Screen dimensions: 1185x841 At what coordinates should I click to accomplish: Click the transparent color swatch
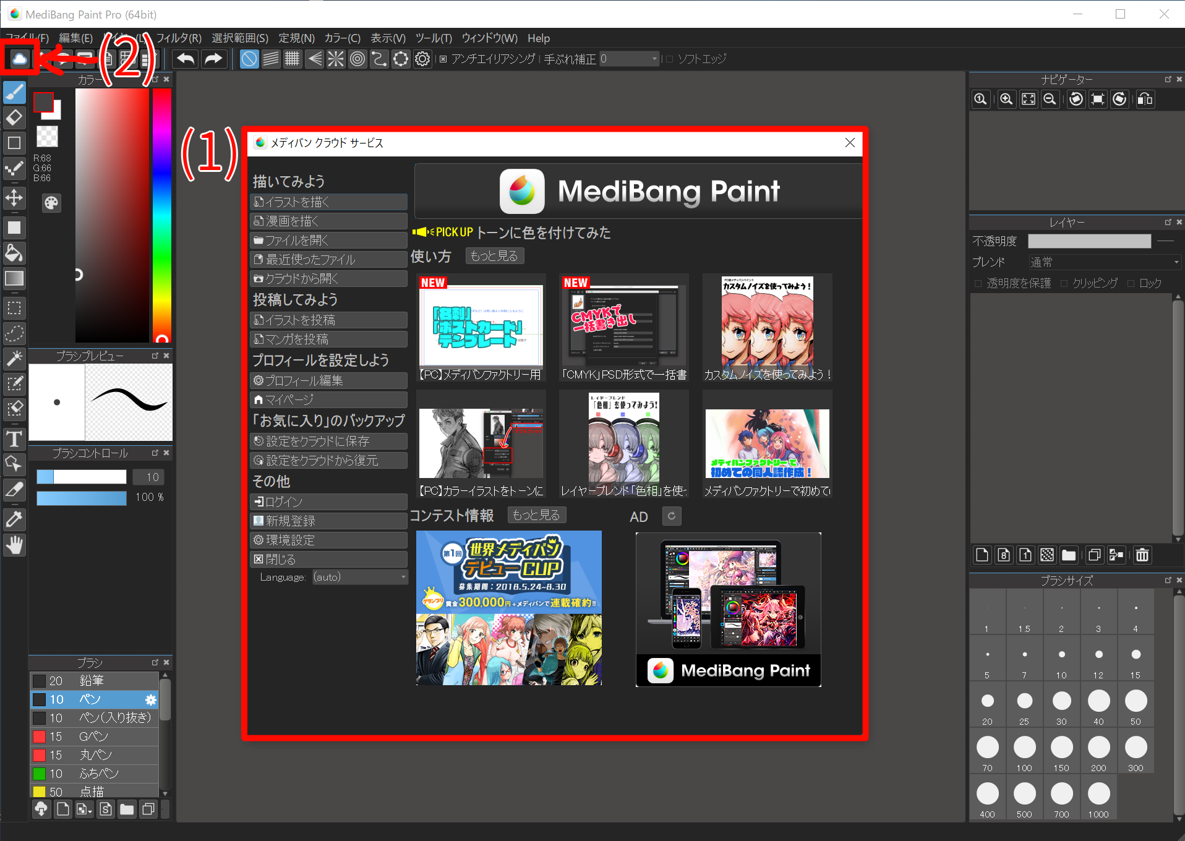(48, 136)
